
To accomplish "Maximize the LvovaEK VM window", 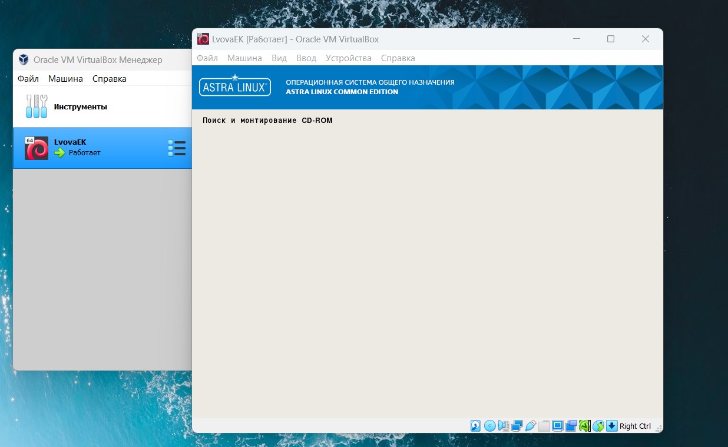I will (x=611, y=39).
